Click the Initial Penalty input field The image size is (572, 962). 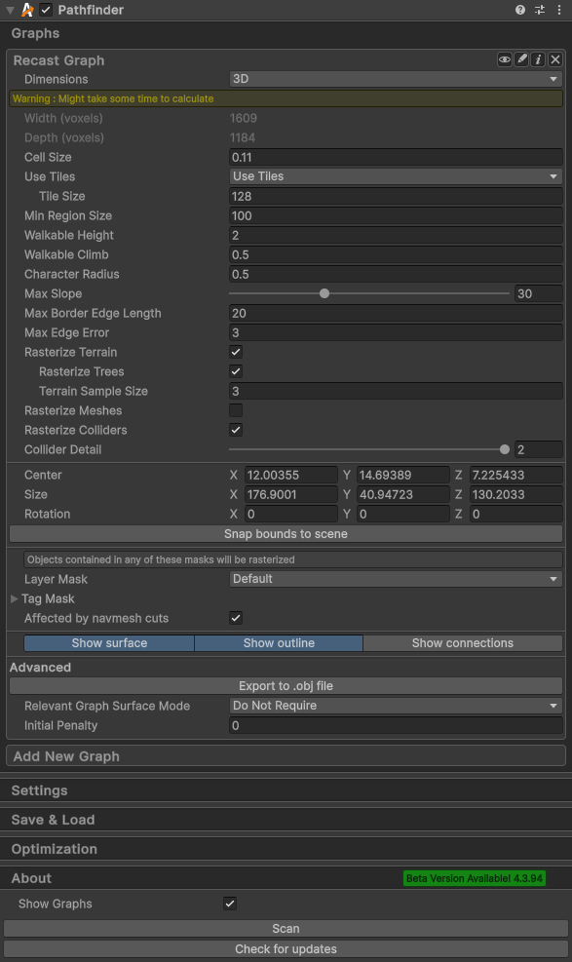pos(396,725)
